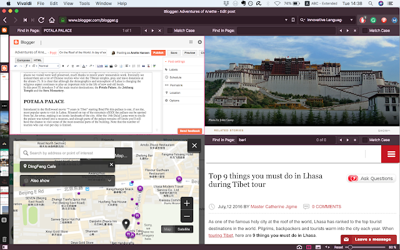Open the red hamburger menu

click(391, 154)
